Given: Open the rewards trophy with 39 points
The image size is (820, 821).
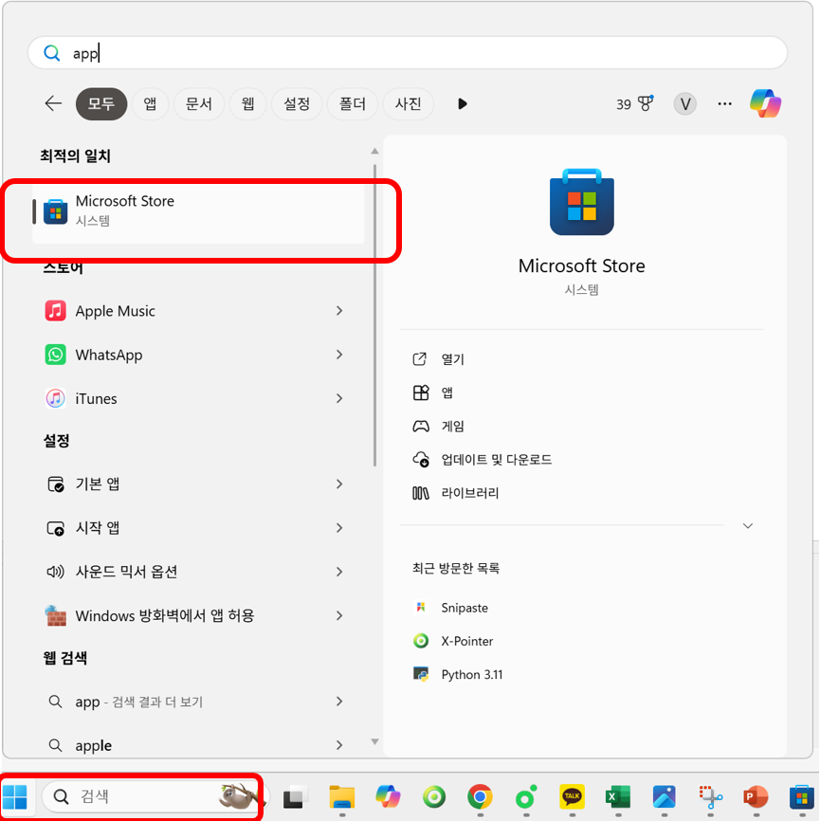Looking at the screenshot, I should point(634,103).
